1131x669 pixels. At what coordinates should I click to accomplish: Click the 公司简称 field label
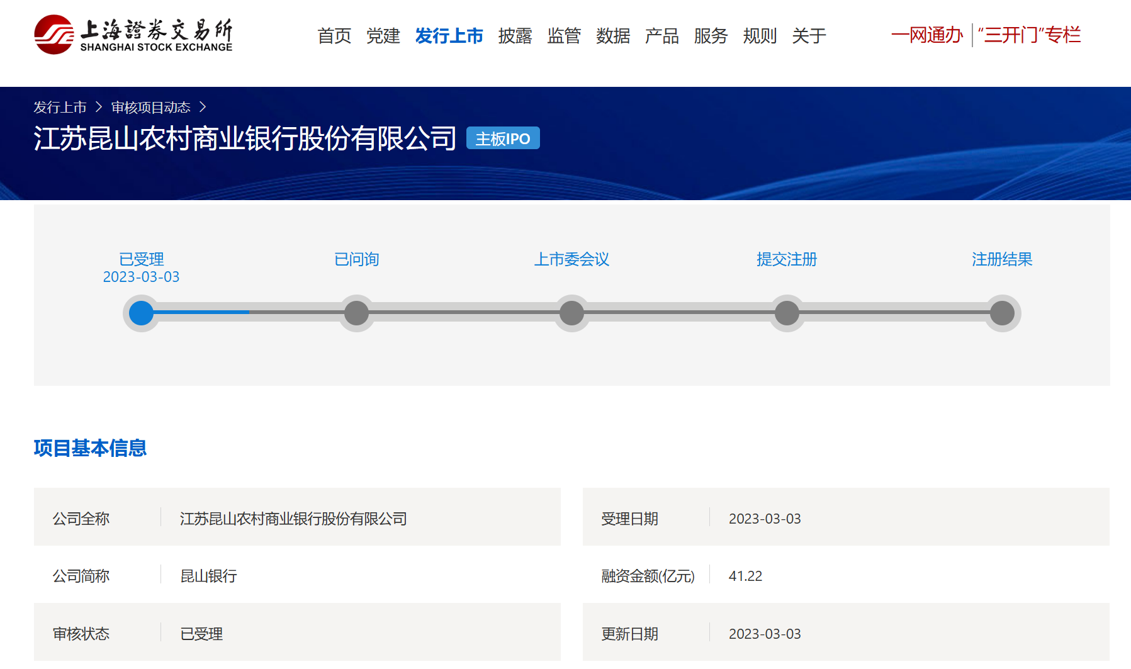[81, 576]
